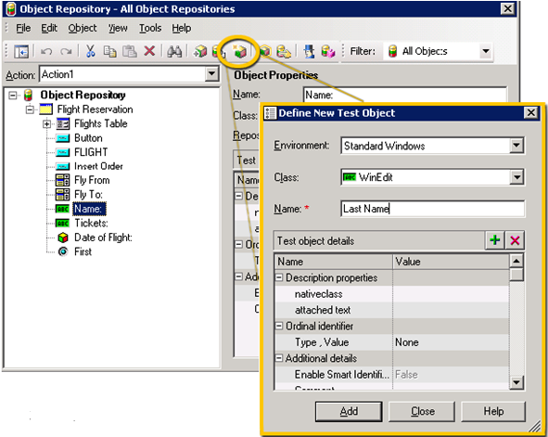The width and height of the screenshot is (548, 437).
Task: Click the Name field in Object Properties
Action: point(404,95)
